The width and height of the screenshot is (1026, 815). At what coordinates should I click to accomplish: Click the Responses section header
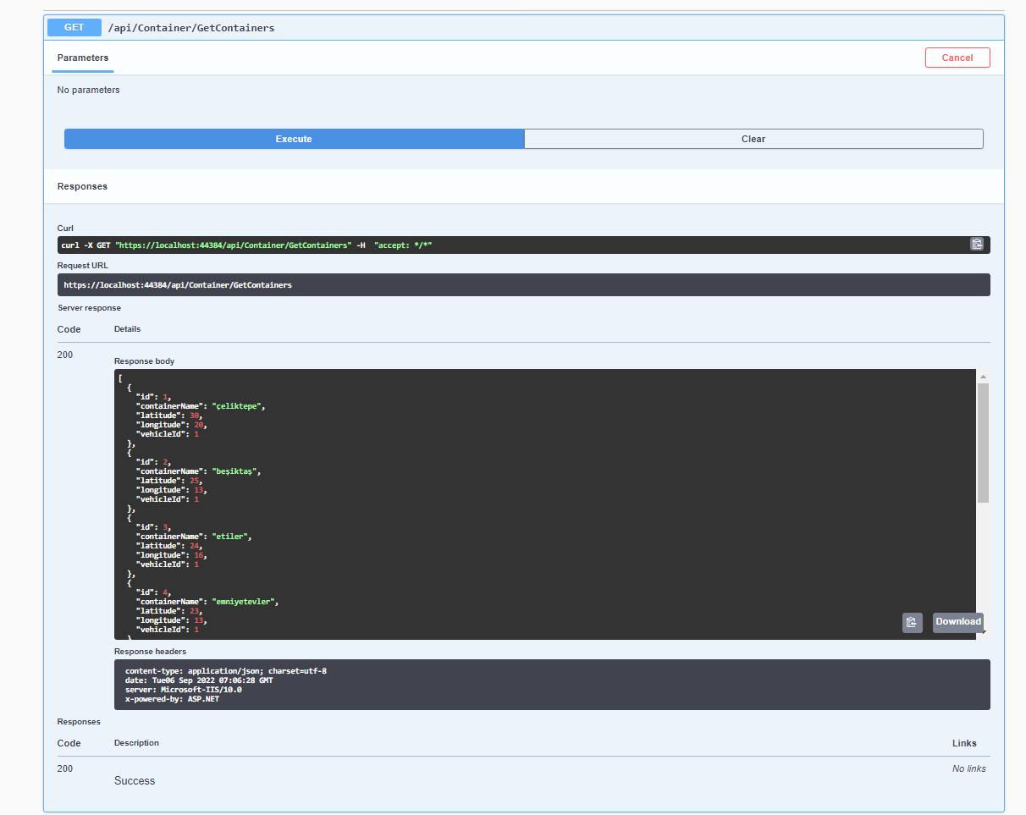point(82,186)
